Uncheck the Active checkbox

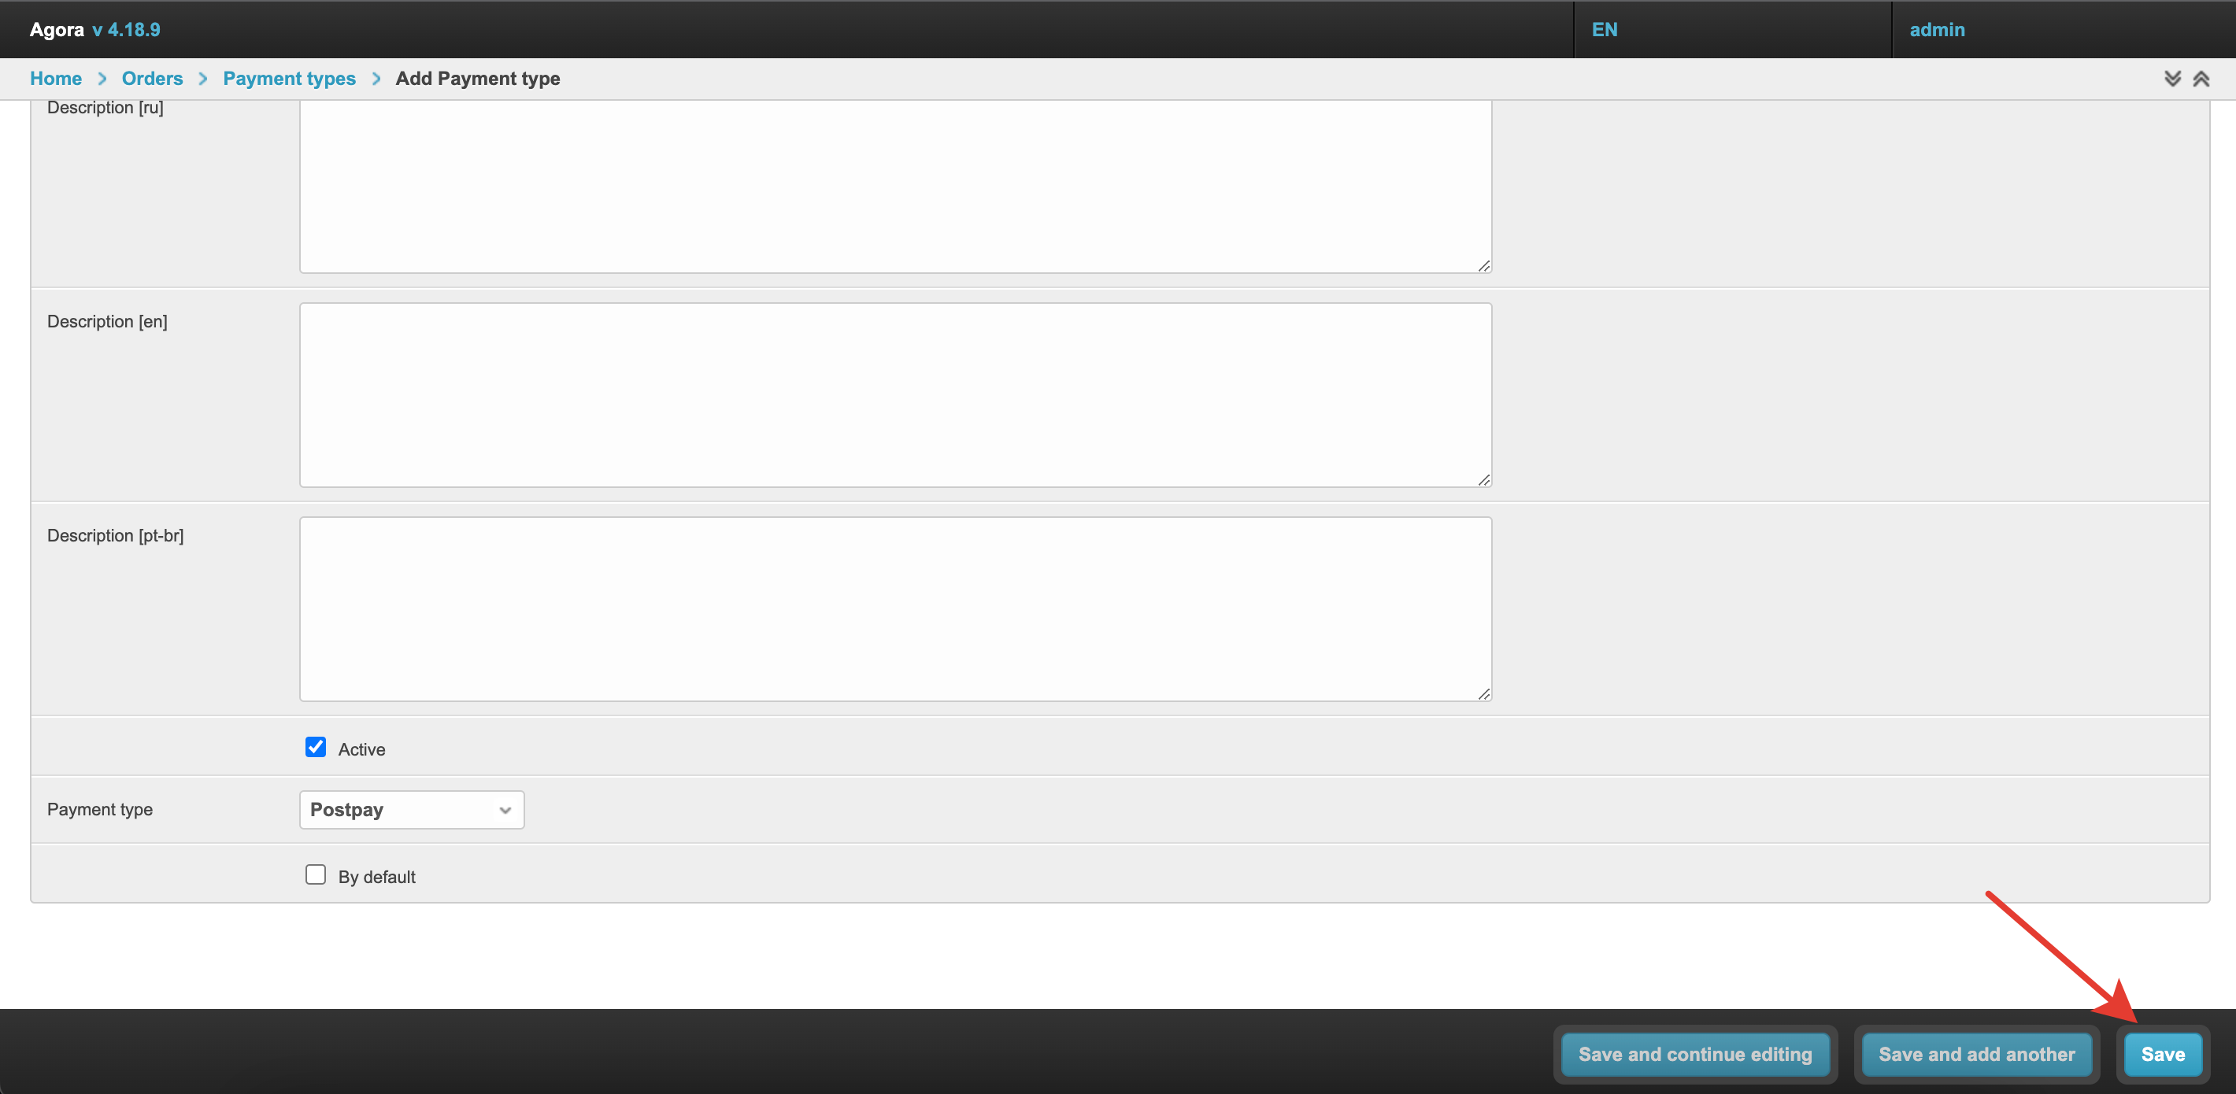315,747
